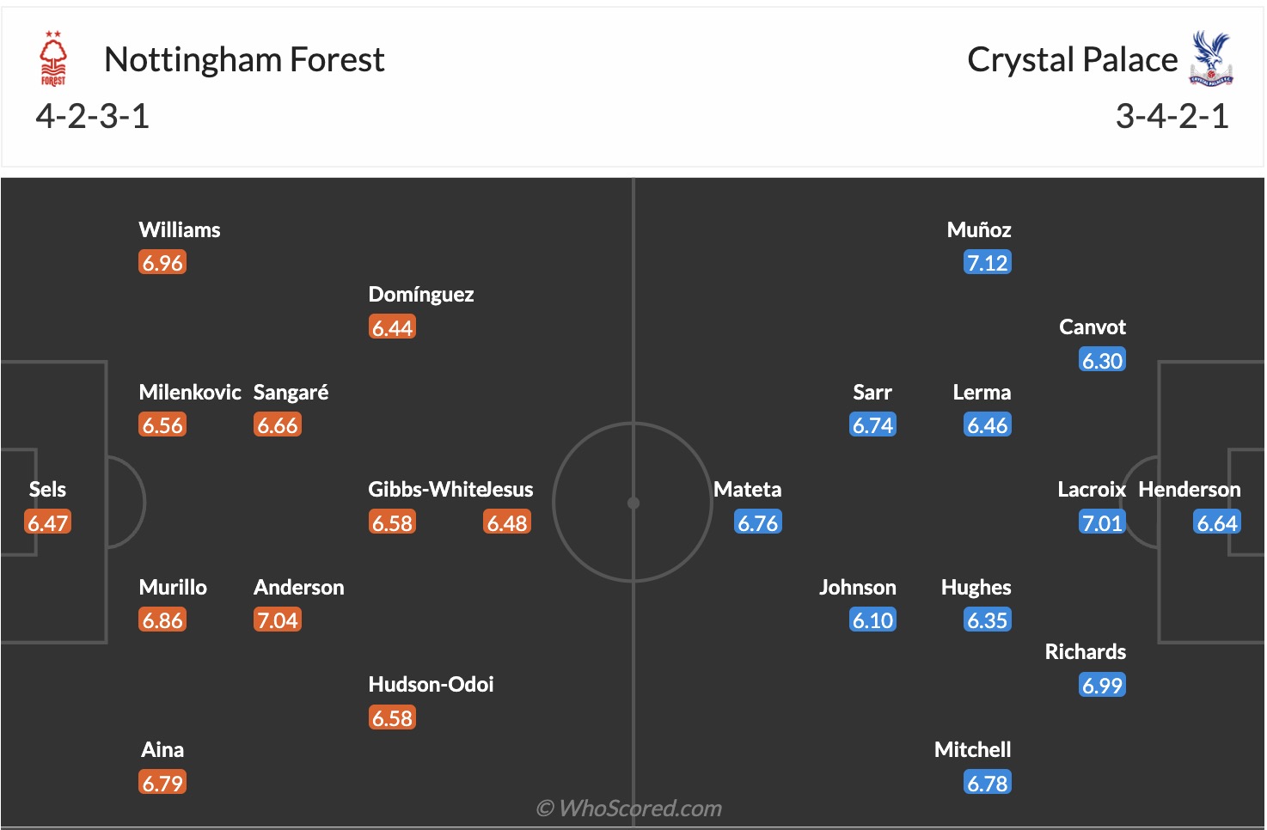Select Johnson's 6.10 rating badge
The image size is (1267, 830).
872,620
